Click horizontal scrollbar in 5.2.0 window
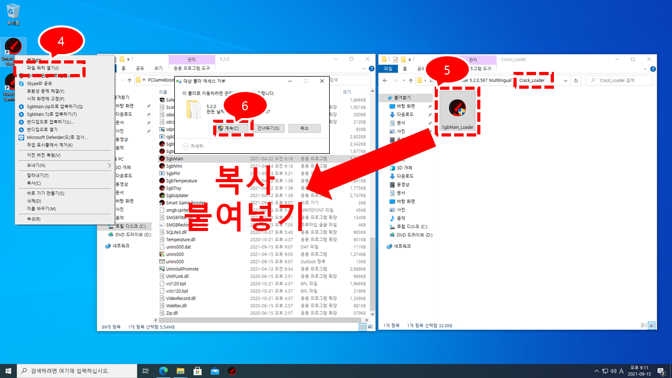The height and width of the screenshot is (378, 672). tap(260, 320)
